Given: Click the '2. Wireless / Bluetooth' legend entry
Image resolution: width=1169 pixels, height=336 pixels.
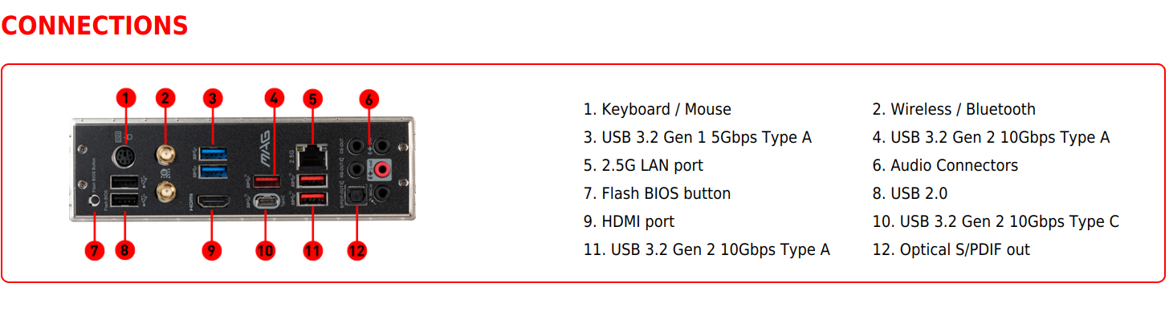Looking at the screenshot, I should [x=954, y=109].
